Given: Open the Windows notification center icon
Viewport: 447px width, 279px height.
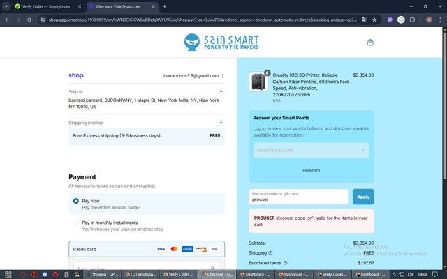Looking at the screenshot, I should (434, 274).
